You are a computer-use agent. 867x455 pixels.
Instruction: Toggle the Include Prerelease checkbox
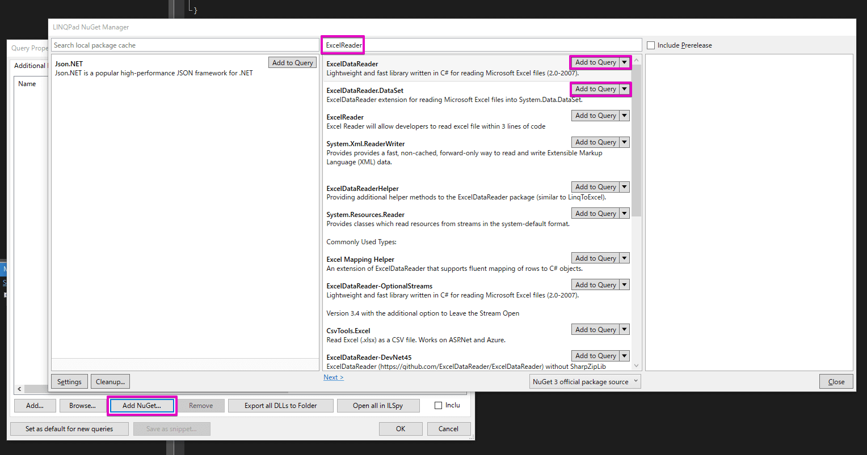click(650, 45)
